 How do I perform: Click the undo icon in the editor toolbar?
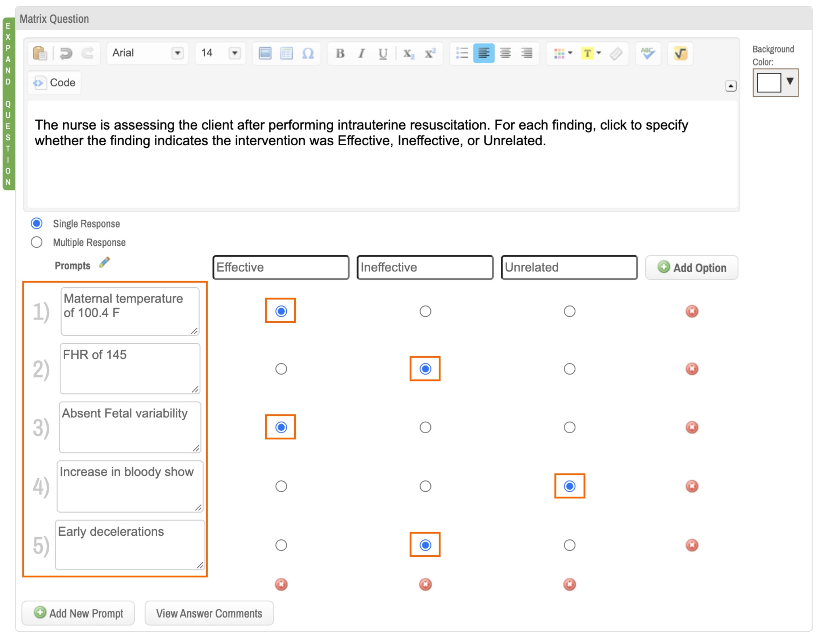(x=66, y=53)
